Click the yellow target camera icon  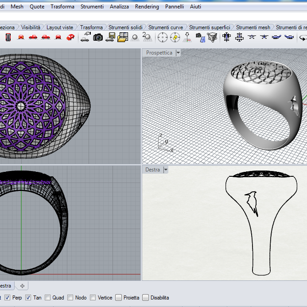[175, 37]
